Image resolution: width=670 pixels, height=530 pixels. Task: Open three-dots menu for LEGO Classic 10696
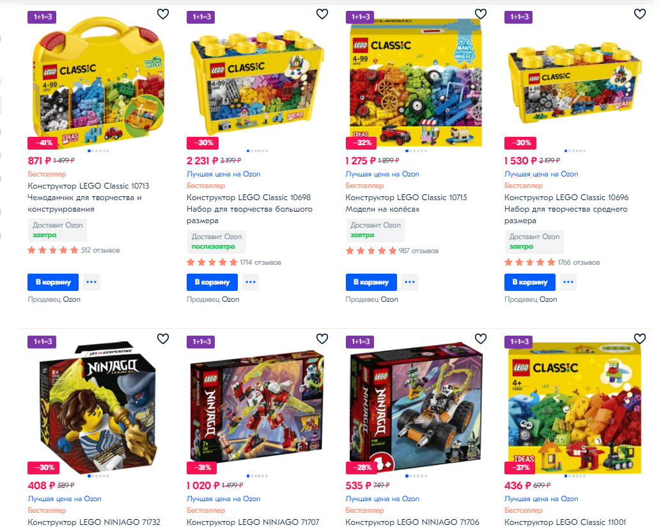click(x=568, y=282)
